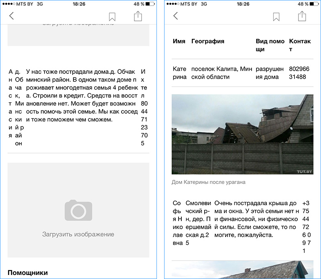This screenshot has height=279, width=321.
Task: Open photo of Katerina's destroyed house
Action: tap(242, 134)
